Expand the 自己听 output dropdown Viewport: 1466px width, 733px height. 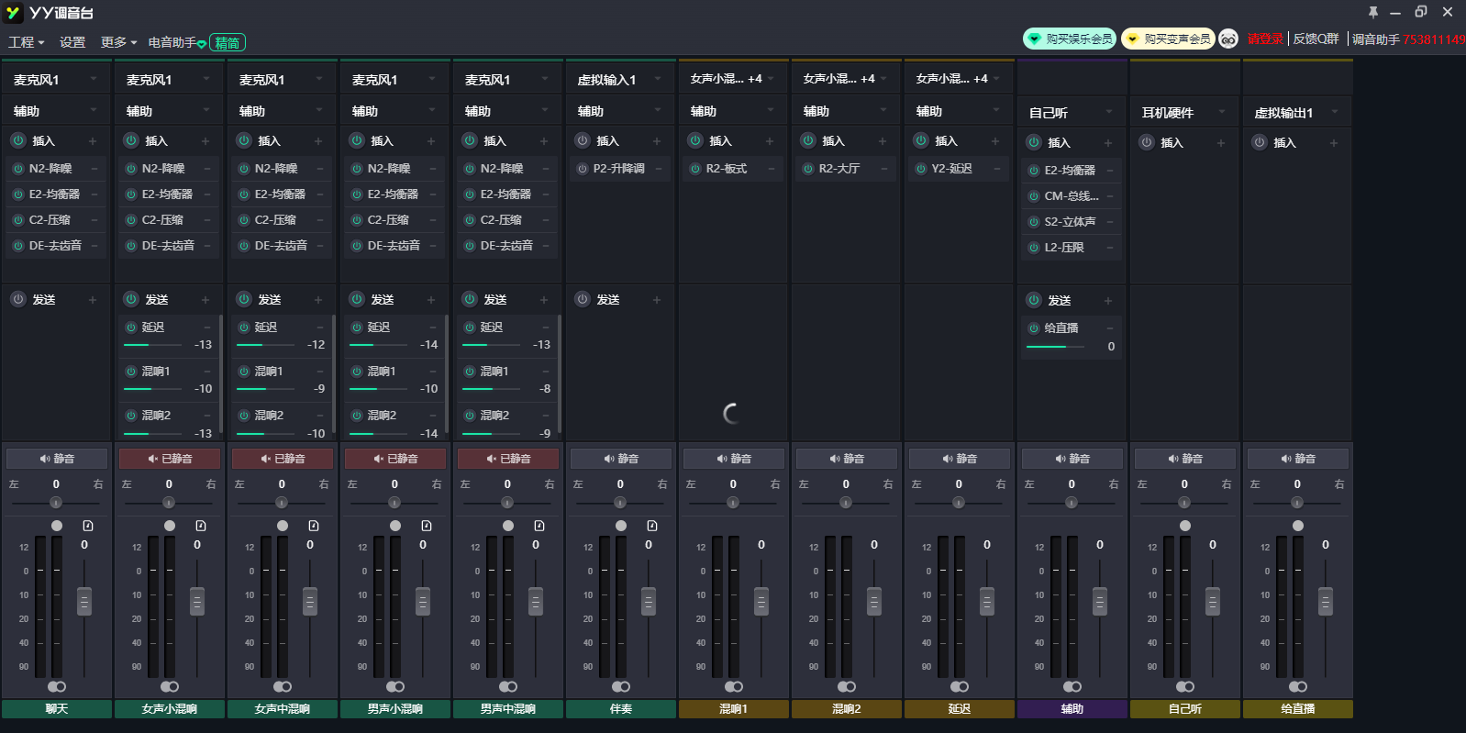coord(1109,113)
